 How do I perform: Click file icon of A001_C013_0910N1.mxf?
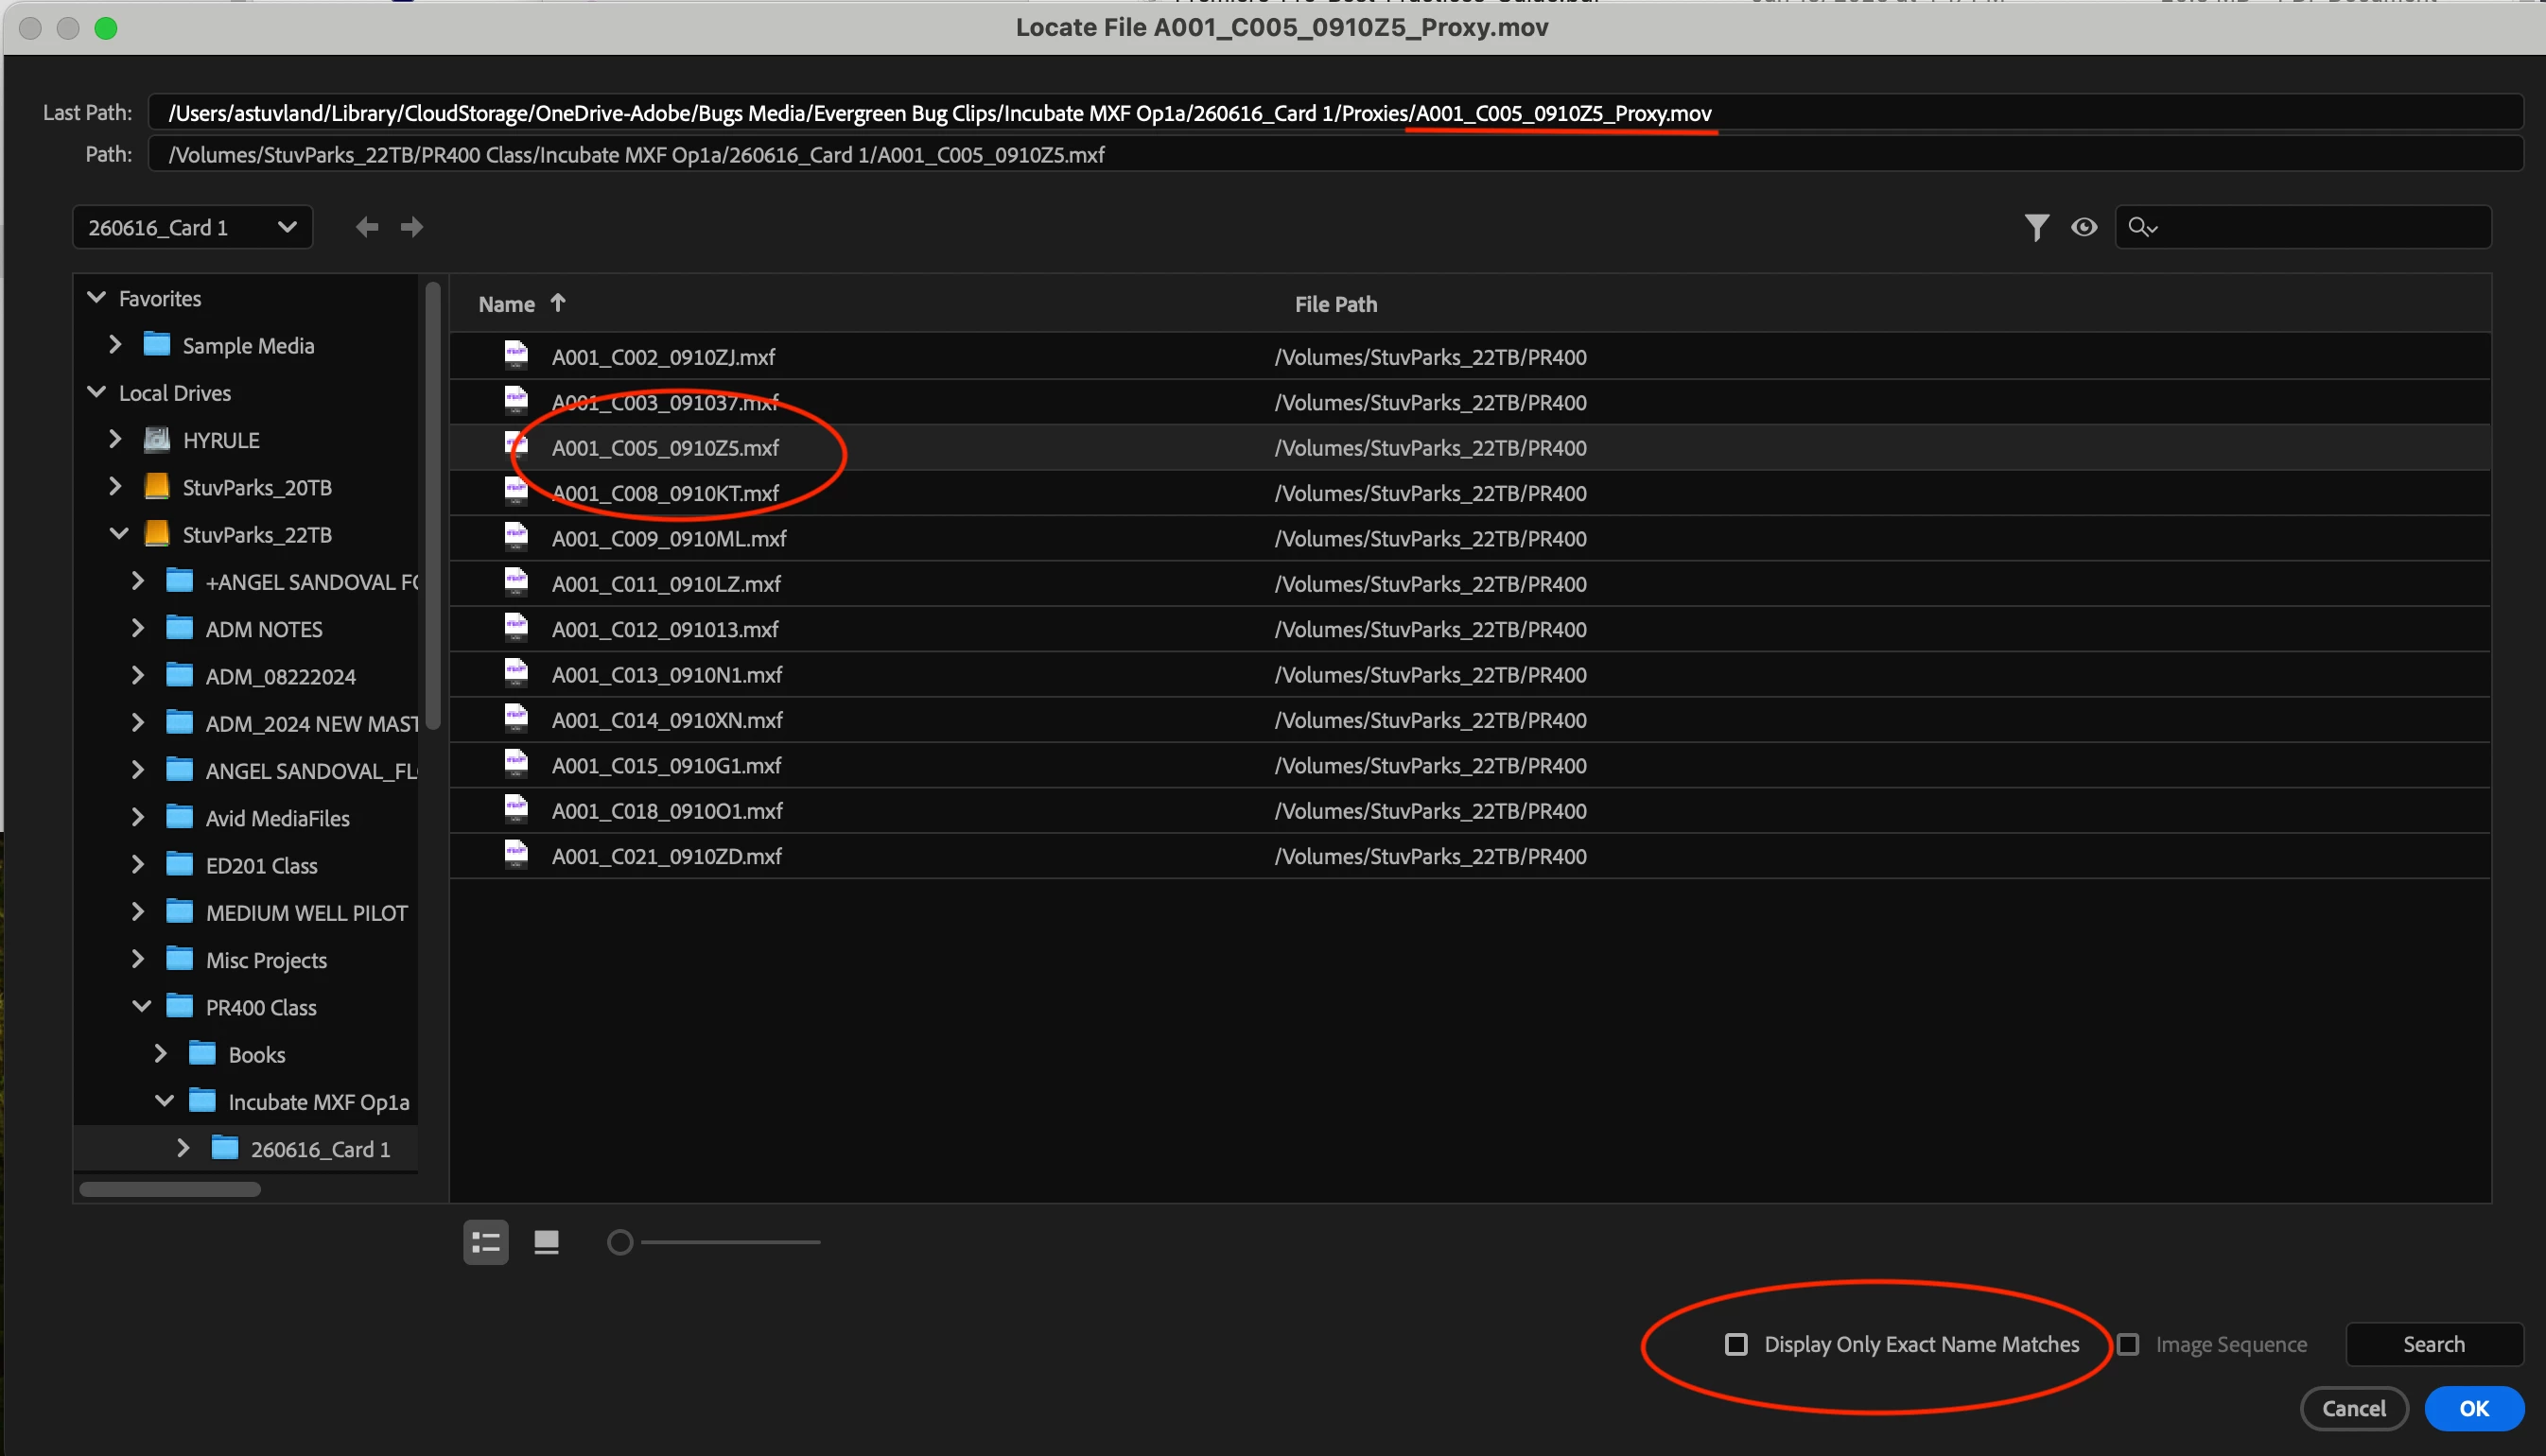[516, 673]
